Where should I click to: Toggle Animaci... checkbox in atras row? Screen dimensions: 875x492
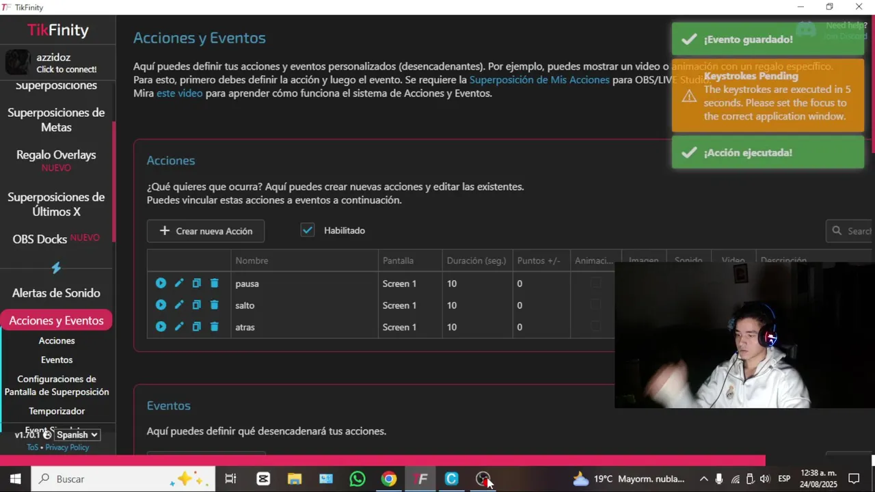[x=596, y=327]
